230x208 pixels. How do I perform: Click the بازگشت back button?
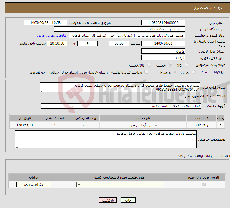pyautogui.click(x=108, y=200)
